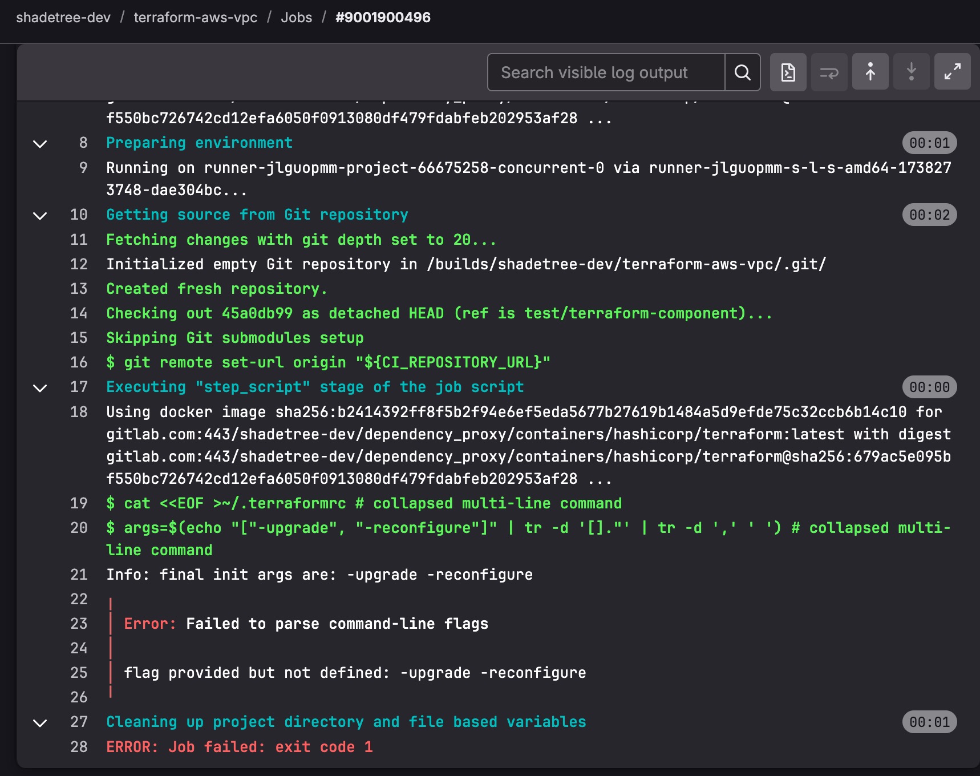980x776 pixels.
Task: Select line number 18 in the log
Action: pos(79,412)
